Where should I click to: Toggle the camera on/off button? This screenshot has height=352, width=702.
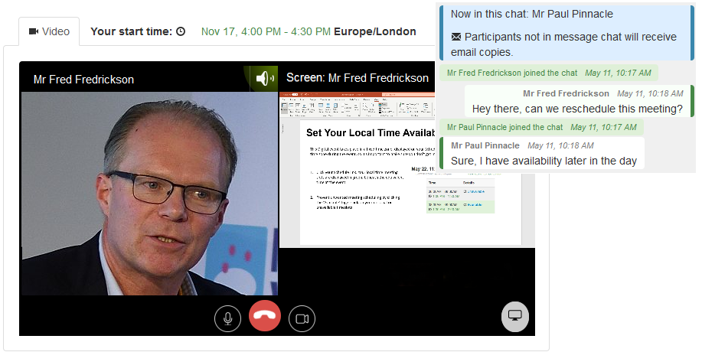pos(302,318)
